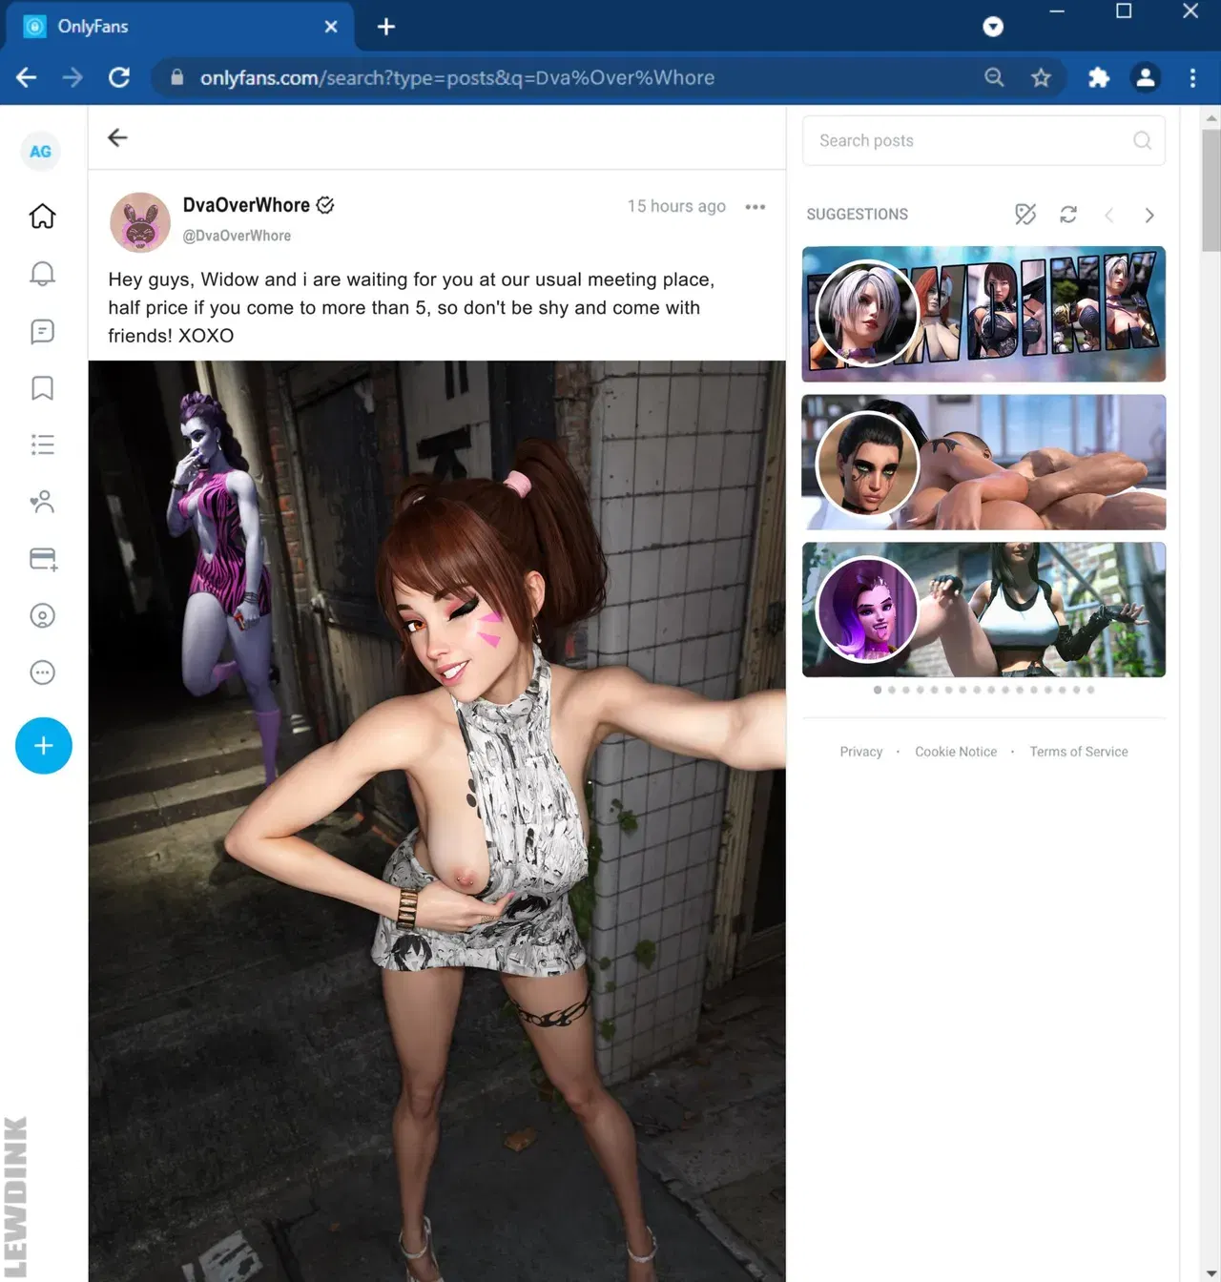The height and width of the screenshot is (1282, 1221).
Task: Go to the Home feed in sidebar
Action: point(42,217)
